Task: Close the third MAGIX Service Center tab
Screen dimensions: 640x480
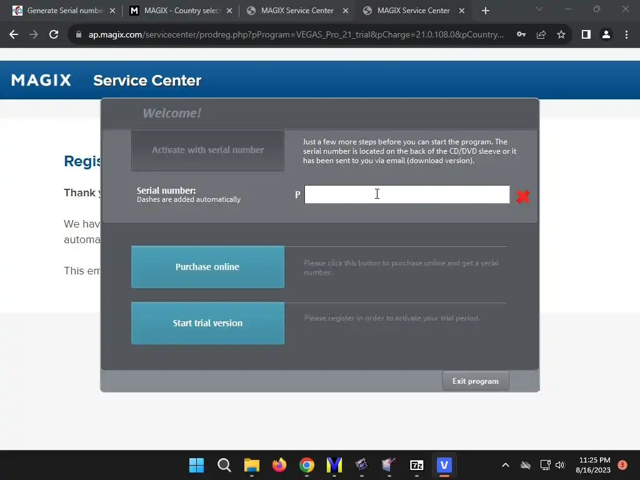Action: click(x=346, y=11)
